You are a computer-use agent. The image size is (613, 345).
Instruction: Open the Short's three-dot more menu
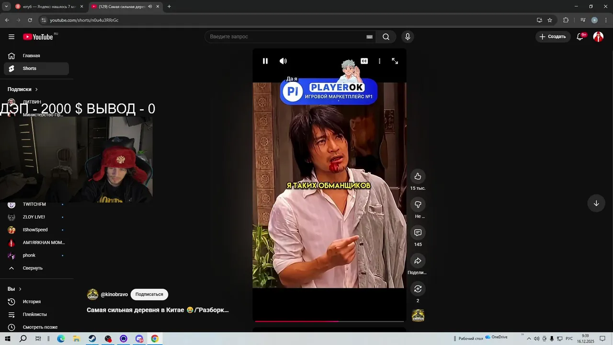tap(379, 61)
